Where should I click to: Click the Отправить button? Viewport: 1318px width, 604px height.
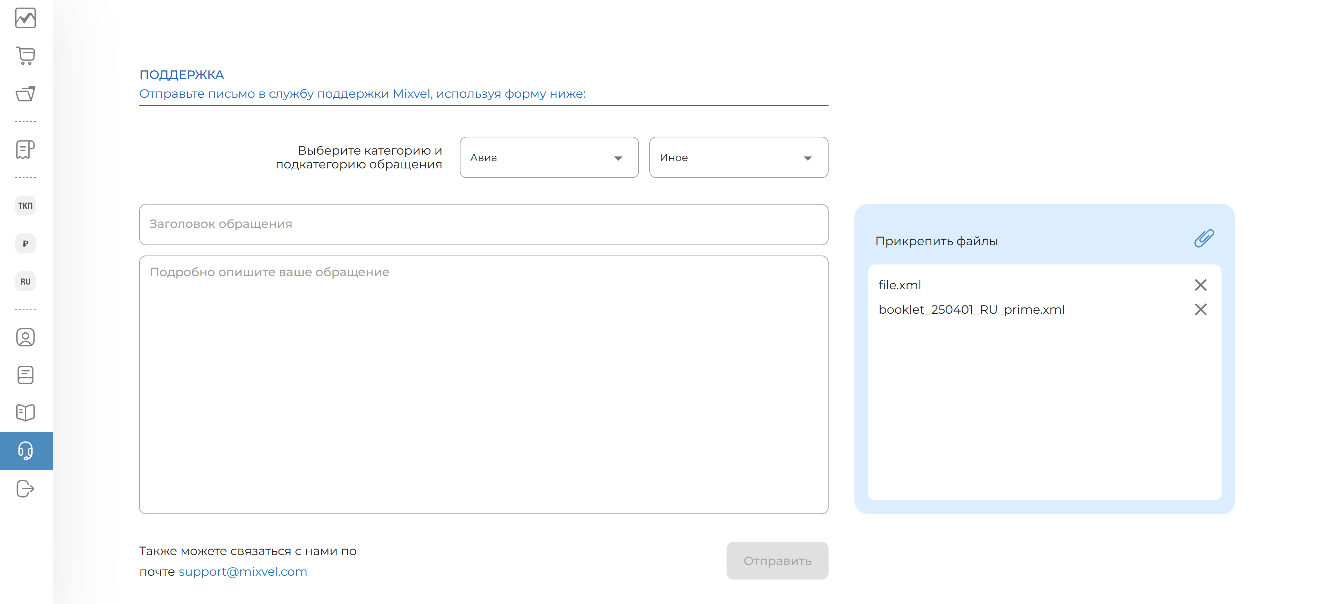click(777, 561)
